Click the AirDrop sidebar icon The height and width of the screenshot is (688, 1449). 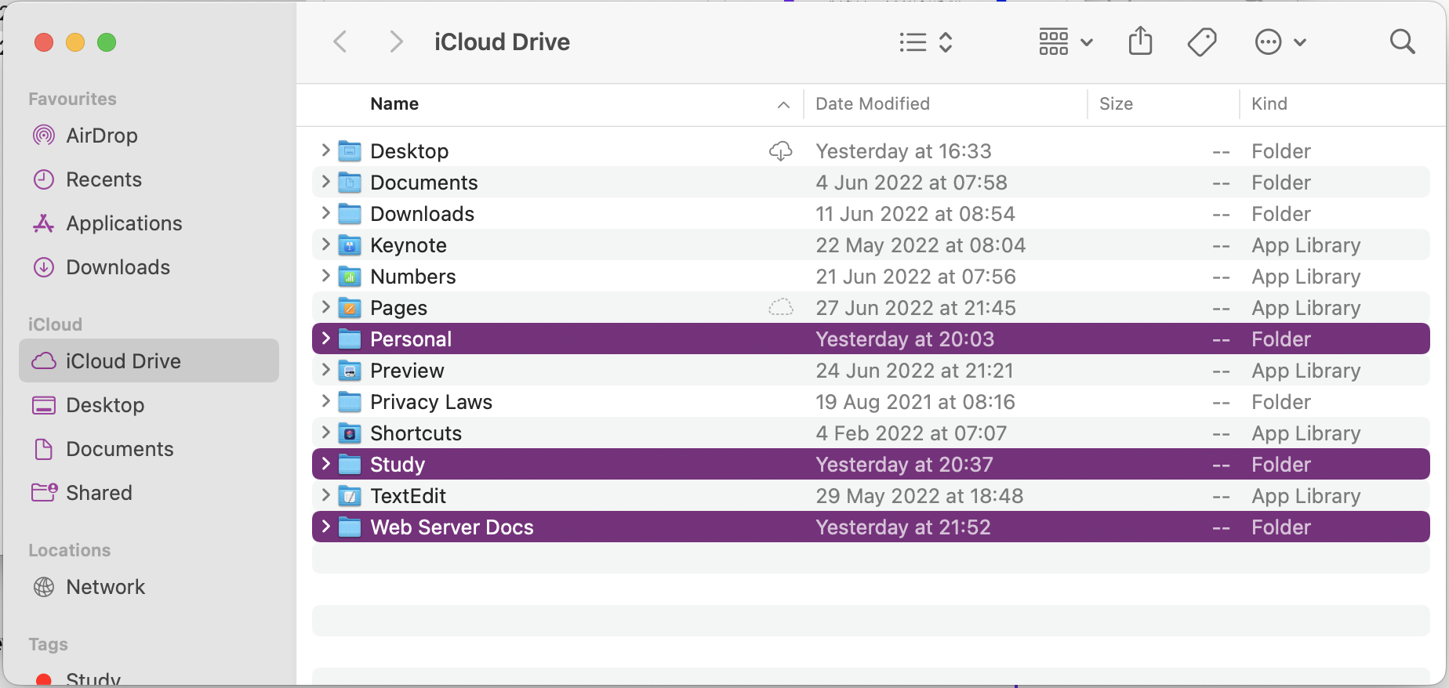pyautogui.click(x=44, y=136)
